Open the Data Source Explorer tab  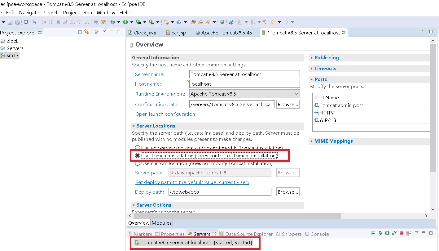tap(246, 234)
